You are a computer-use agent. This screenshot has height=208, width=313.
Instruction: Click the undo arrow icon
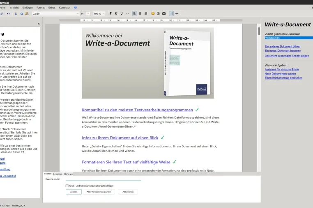tap(8, 14)
